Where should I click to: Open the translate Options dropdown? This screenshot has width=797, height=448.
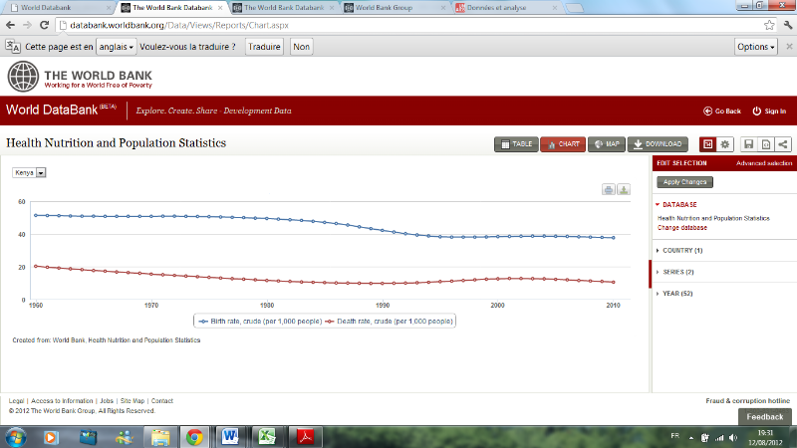(x=756, y=47)
